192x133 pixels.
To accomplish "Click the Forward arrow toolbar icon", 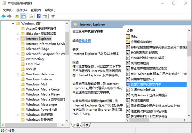I will point(9,16).
